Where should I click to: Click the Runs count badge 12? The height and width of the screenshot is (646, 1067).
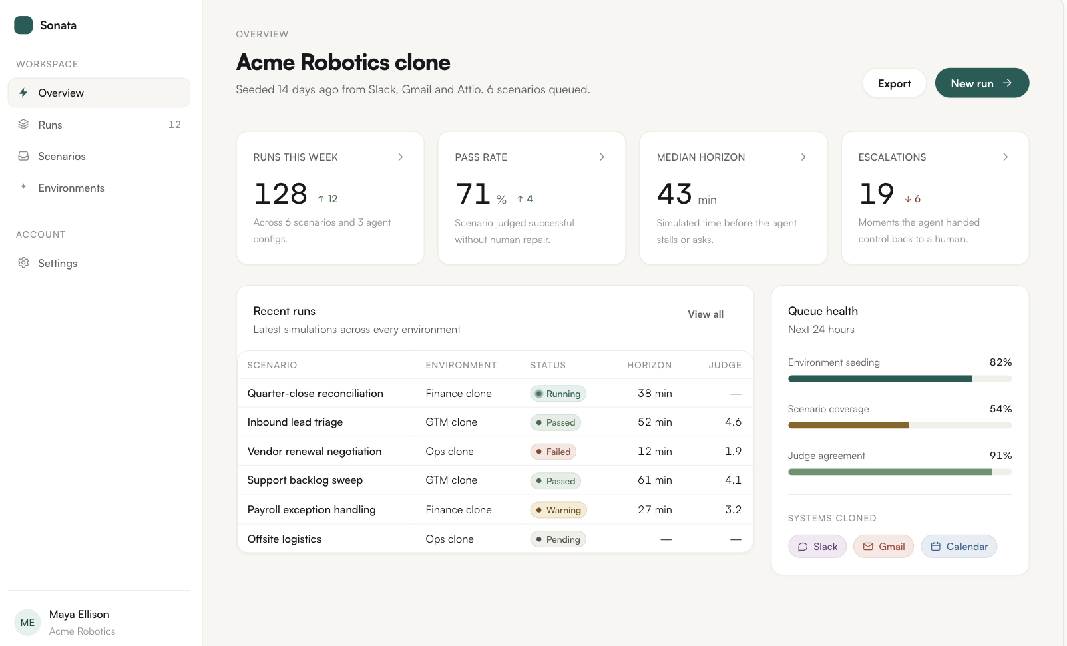tap(174, 125)
